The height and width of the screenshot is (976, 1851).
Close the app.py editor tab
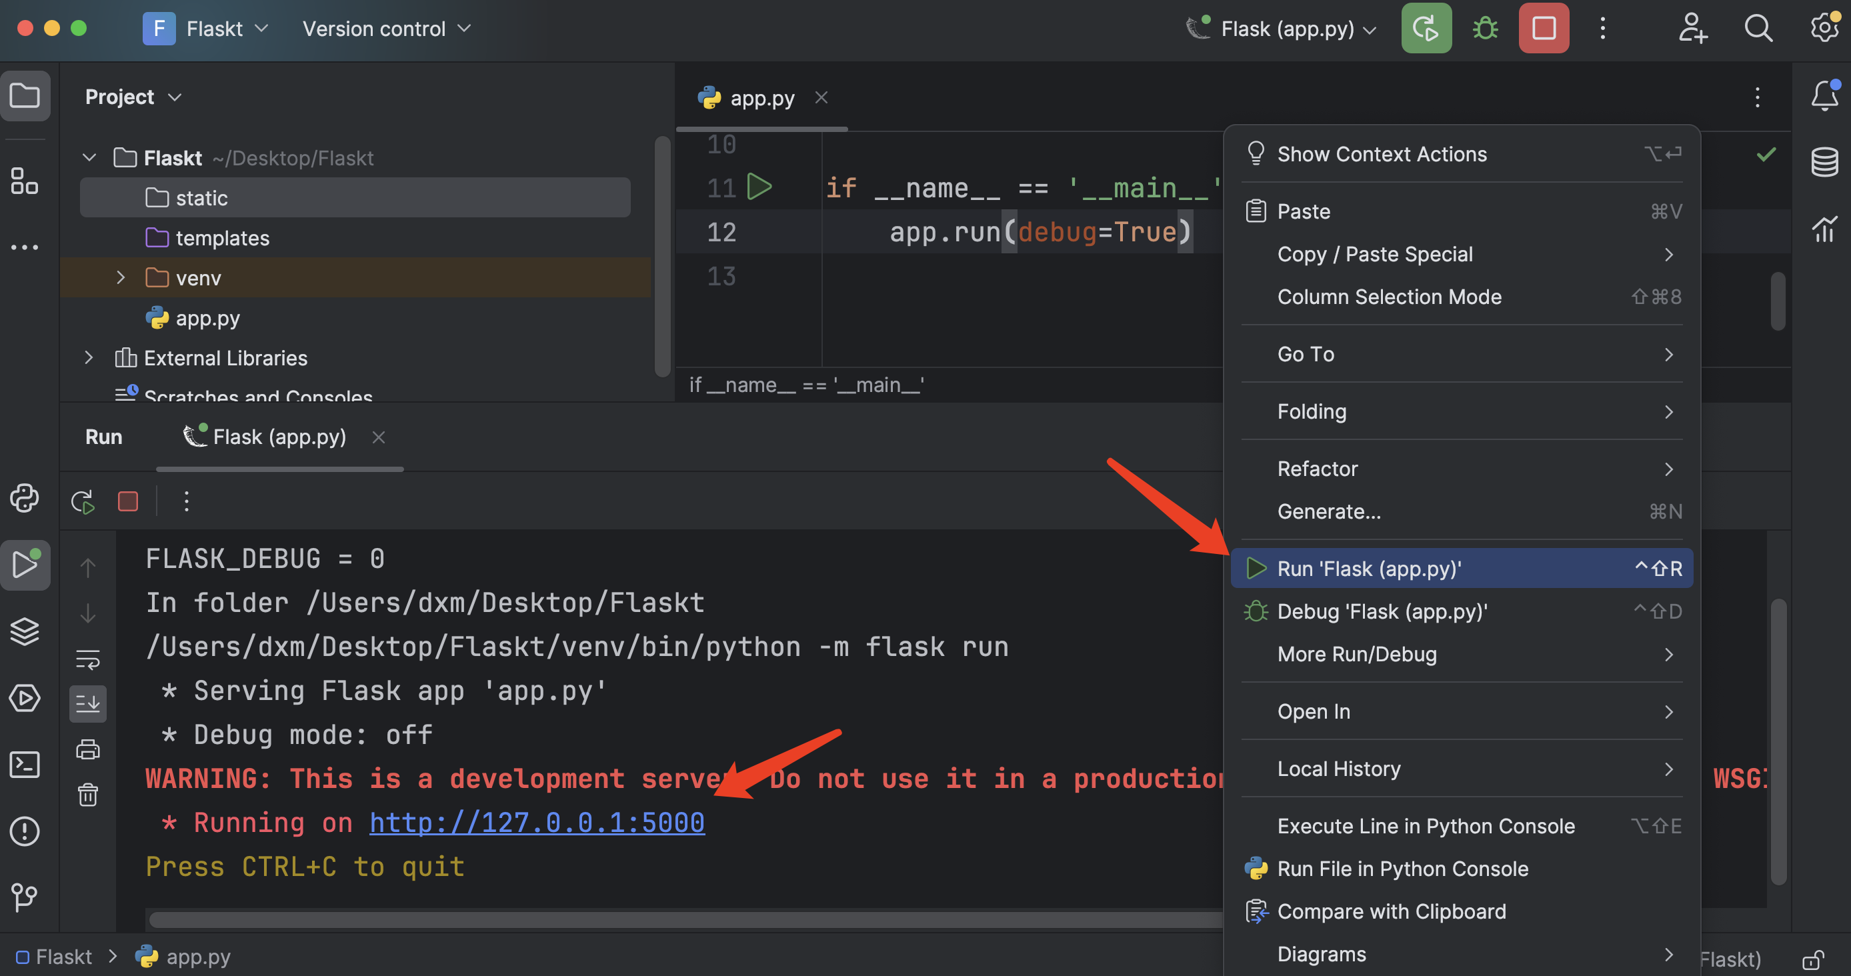click(x=821, y=97)
